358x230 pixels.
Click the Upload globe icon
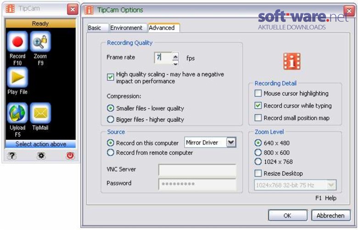pyautogui.click(x=17, y=113)
